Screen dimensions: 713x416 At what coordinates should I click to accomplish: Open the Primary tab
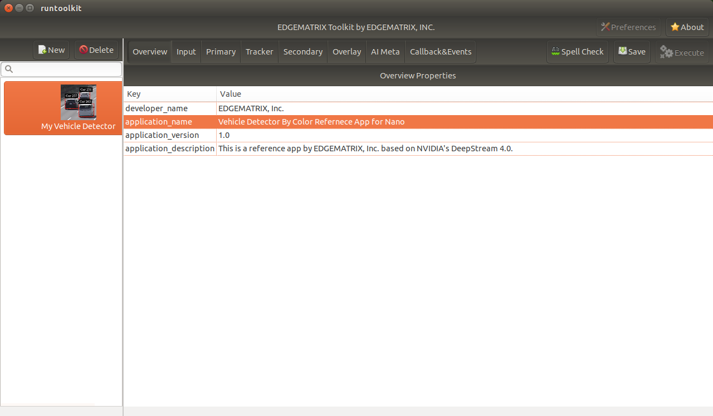pos(221,52)
